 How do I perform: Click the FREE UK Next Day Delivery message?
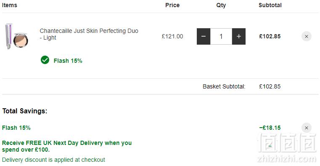click(x=67, y=146)
